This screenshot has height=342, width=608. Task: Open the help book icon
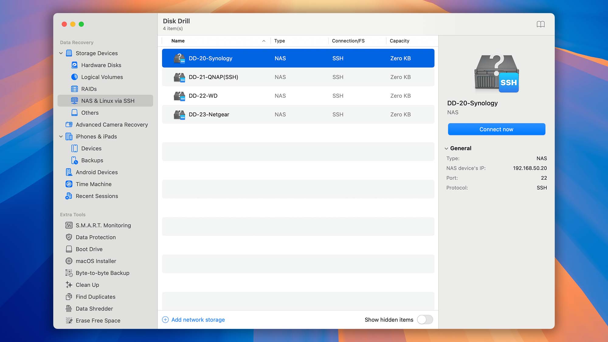tap(541, 24)
